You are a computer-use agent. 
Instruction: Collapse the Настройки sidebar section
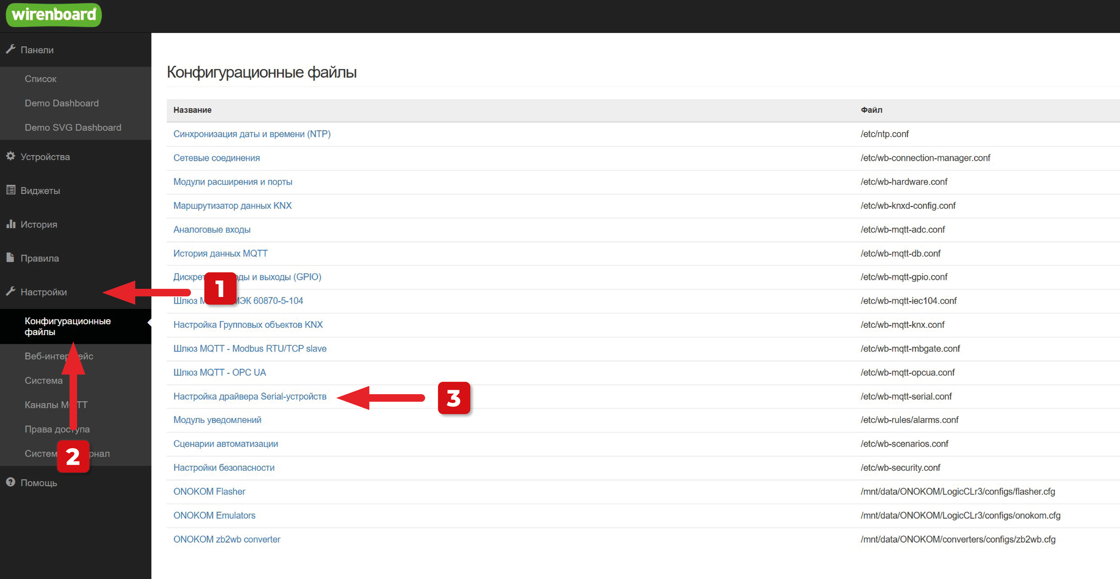(43, 292)
